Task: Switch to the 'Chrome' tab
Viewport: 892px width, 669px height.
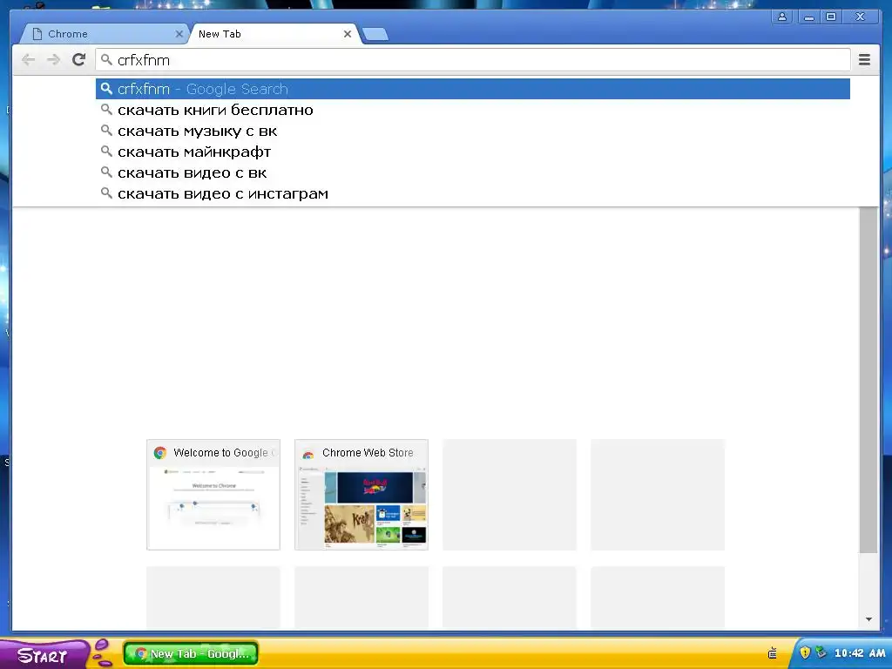Action: pos(103,34)
